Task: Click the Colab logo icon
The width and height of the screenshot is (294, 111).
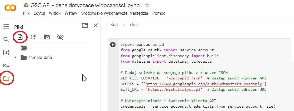Action: [x=10, y=8]
